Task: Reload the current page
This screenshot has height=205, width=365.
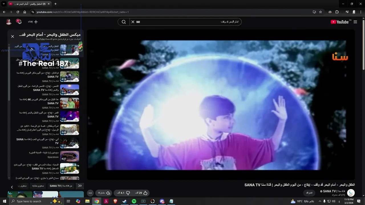Action: (x=18, y=12)
